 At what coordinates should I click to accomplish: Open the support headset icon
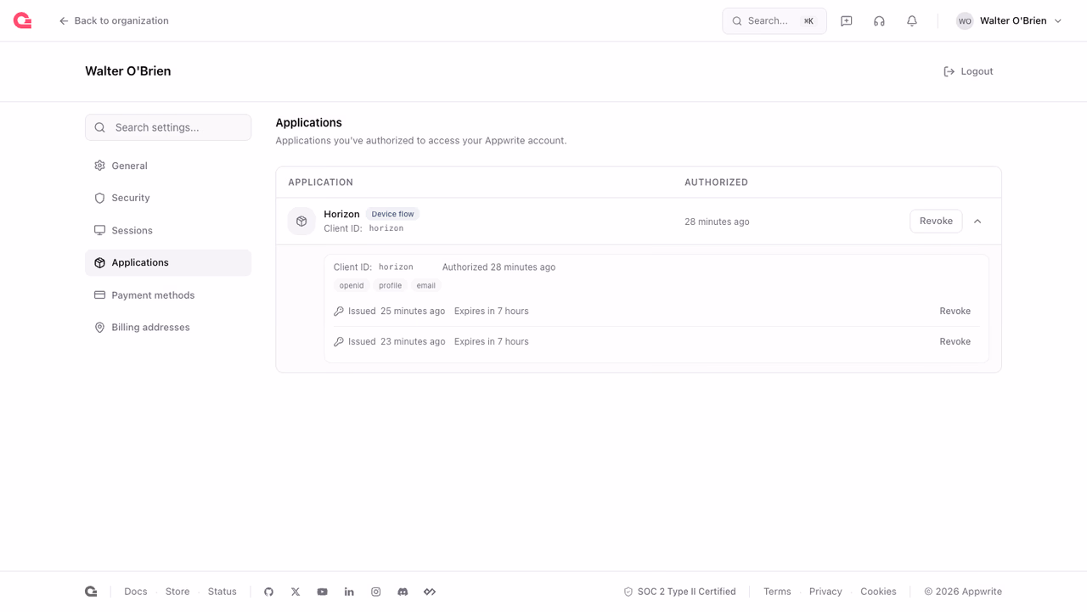tap(879, 21)
